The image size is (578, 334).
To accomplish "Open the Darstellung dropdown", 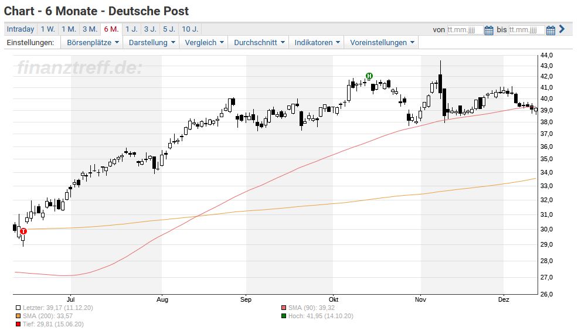I will pos(151,42).
